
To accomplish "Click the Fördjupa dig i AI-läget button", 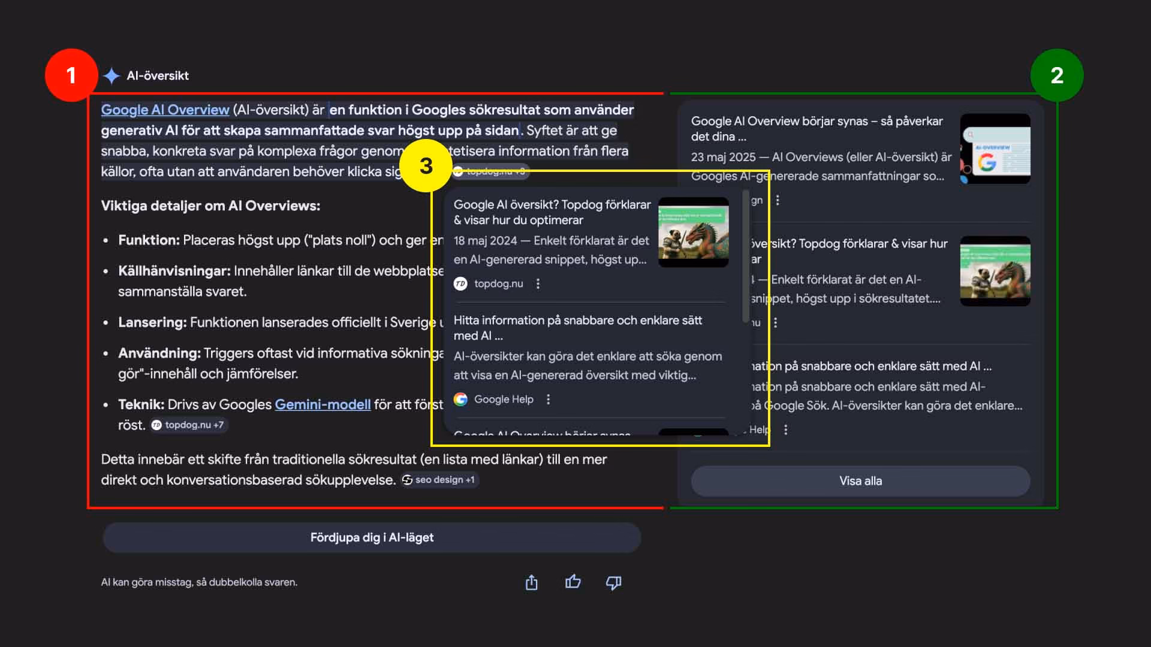I will coord(372,537).
